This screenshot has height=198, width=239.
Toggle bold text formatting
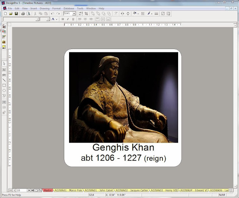coord(63,19)
